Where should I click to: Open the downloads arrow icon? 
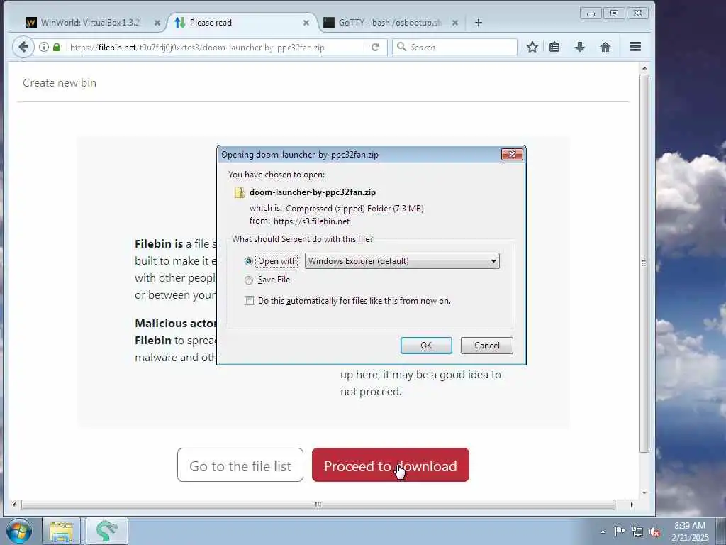[580, 47]
